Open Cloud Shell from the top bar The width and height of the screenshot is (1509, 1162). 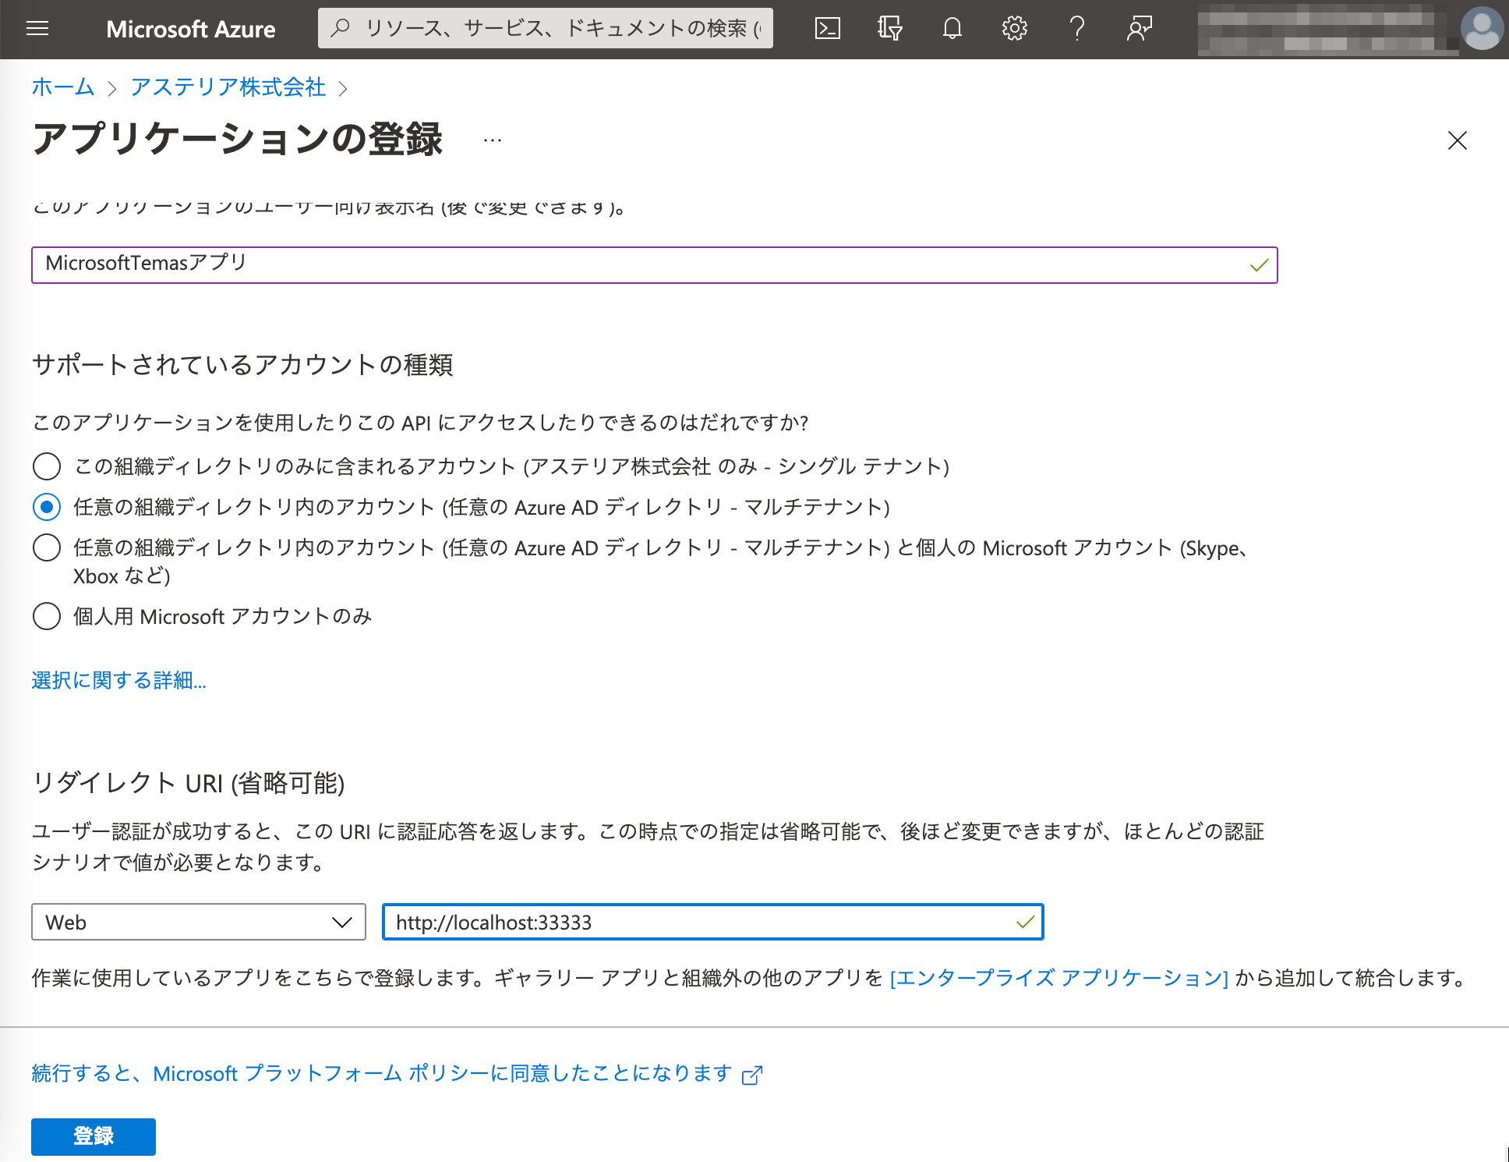pos(827,29)
